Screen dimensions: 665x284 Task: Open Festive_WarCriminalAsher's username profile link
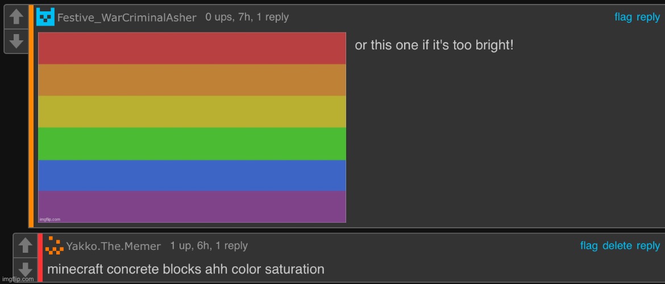pyautogui.click(x=127, y=18)
